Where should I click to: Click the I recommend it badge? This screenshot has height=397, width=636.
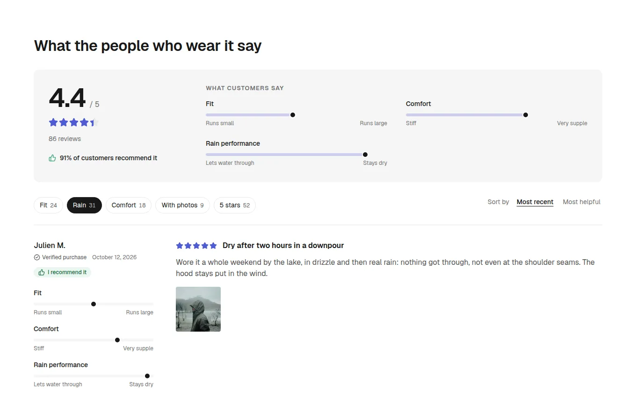62,272
